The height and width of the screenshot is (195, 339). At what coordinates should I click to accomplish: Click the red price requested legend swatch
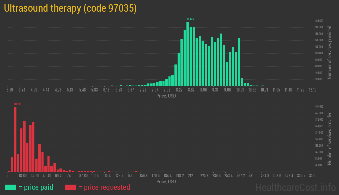coord(70,187)
